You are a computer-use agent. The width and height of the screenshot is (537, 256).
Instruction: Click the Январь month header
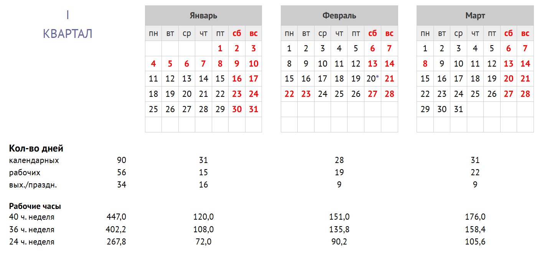[203, 16]
